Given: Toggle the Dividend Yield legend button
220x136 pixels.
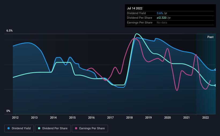Looking at the screenshot, I should coord(19,129).
